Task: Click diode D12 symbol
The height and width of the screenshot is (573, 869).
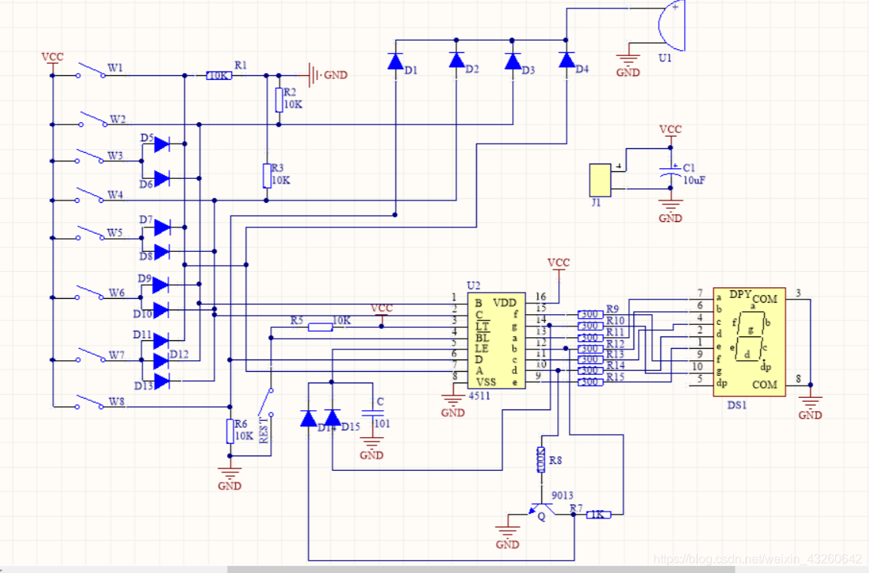Action: pos(160,361)
